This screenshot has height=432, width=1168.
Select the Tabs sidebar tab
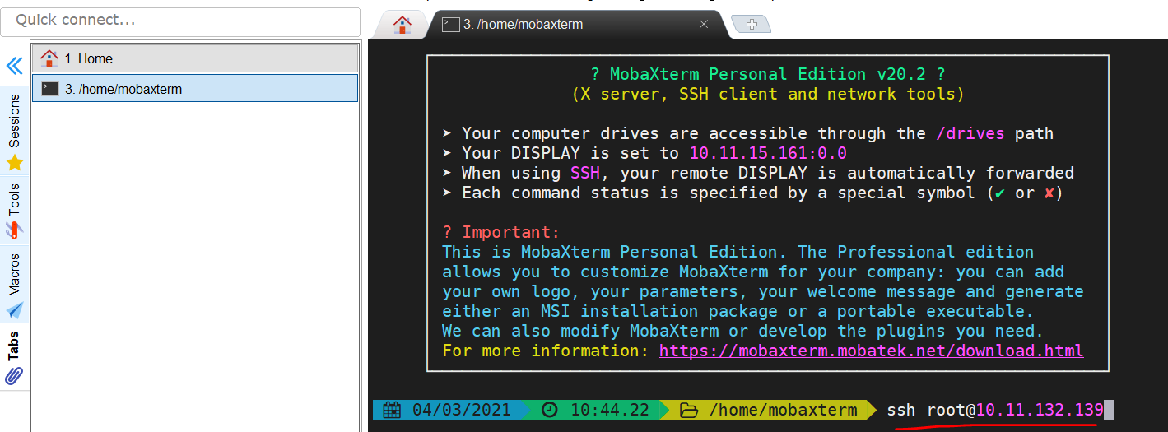pos(14,357)
